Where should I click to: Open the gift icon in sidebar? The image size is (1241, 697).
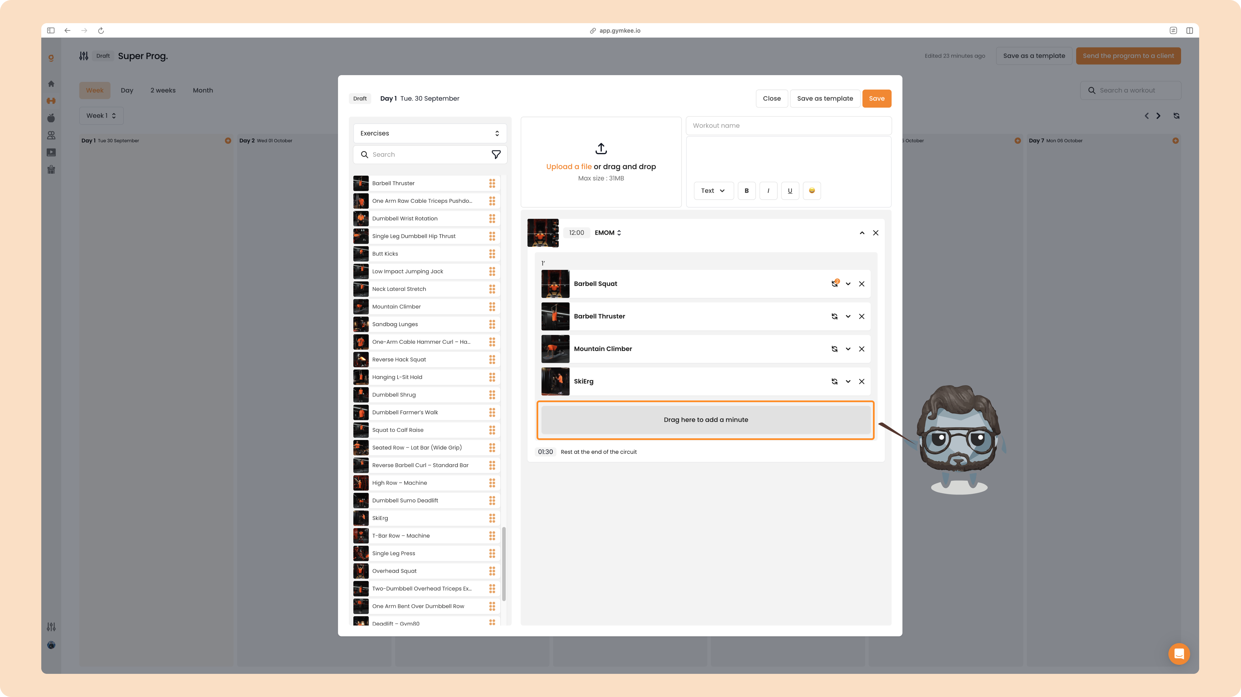coord(51,169)
